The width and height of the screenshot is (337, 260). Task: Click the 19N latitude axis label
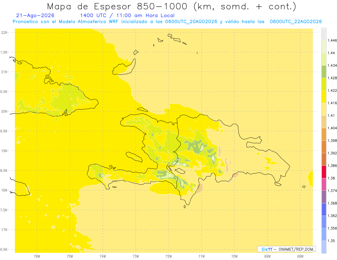[x=4, y=151]
